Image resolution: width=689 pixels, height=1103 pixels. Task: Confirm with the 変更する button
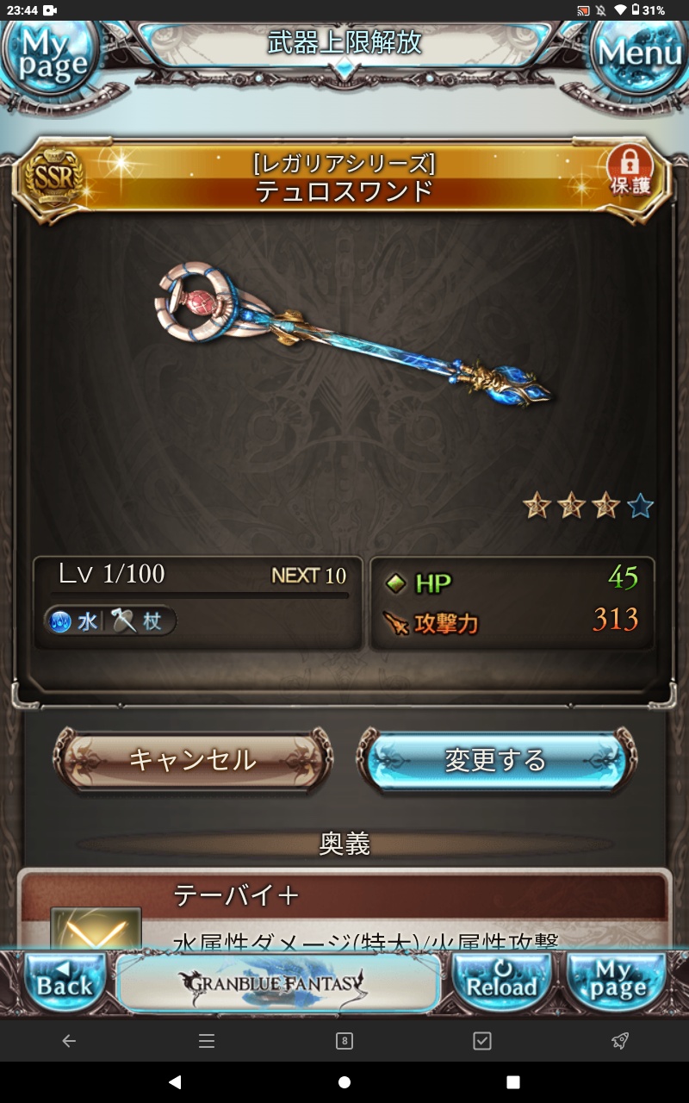tap(496, 759)
